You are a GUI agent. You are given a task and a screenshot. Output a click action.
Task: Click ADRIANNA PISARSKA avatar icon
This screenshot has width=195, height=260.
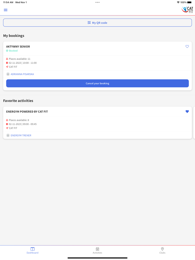pos(8,74)
